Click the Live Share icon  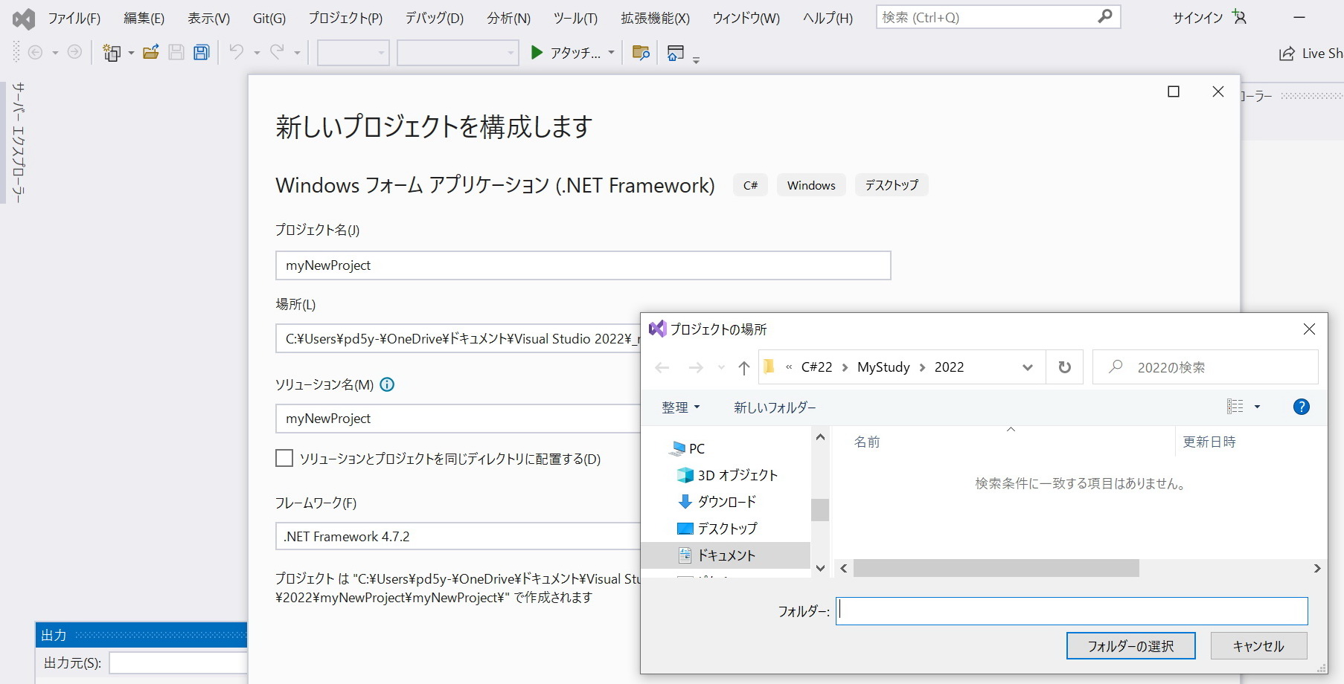(1287, 54)
